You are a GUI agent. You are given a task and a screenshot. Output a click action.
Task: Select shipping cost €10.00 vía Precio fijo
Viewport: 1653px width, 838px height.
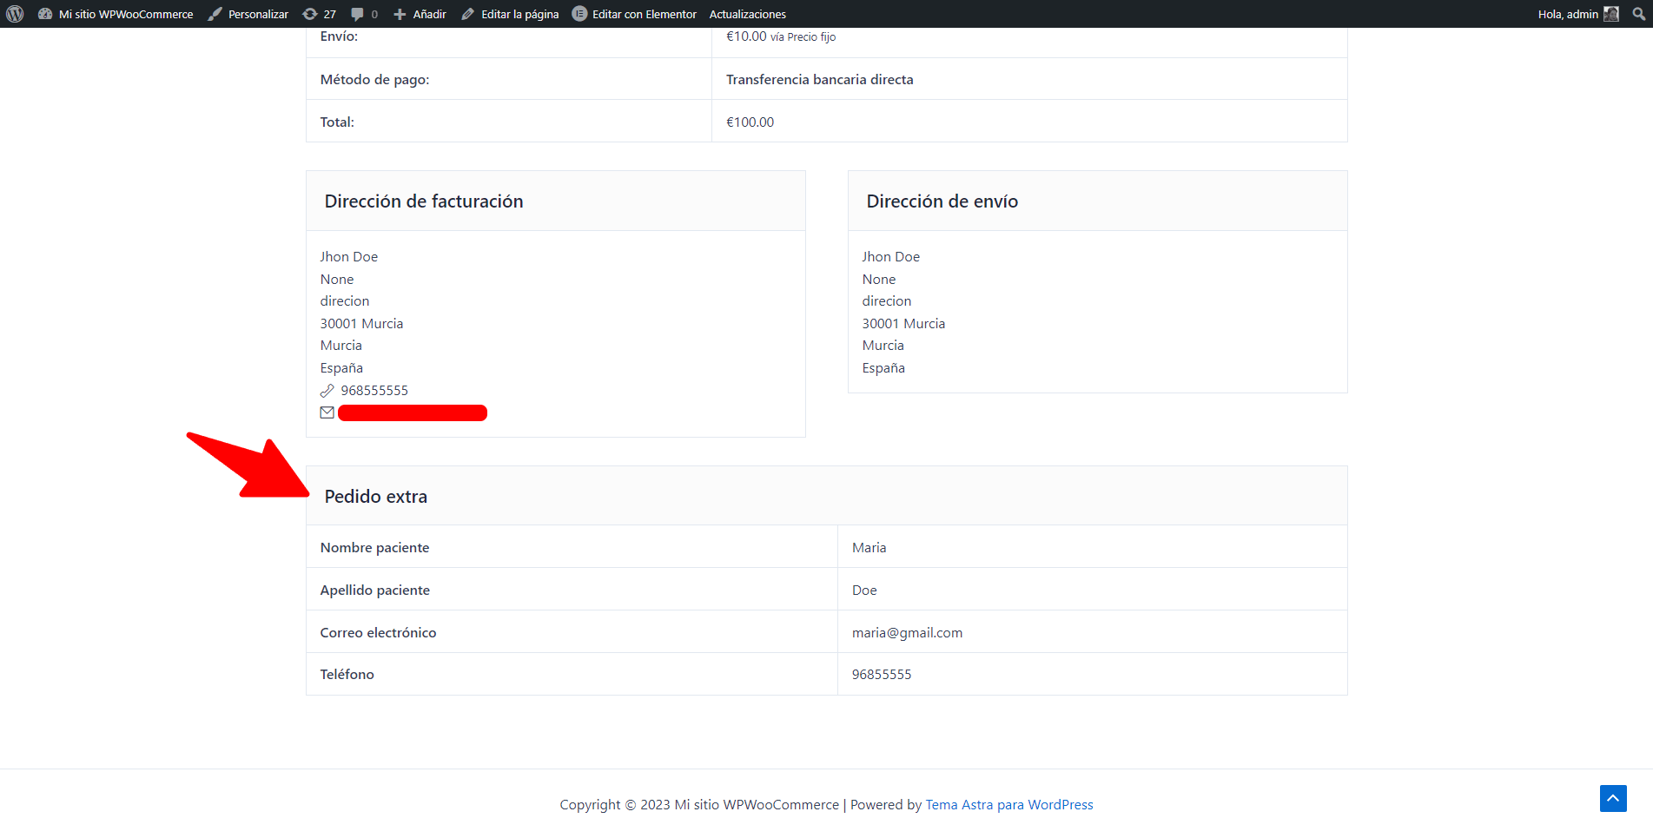[781, 36]
